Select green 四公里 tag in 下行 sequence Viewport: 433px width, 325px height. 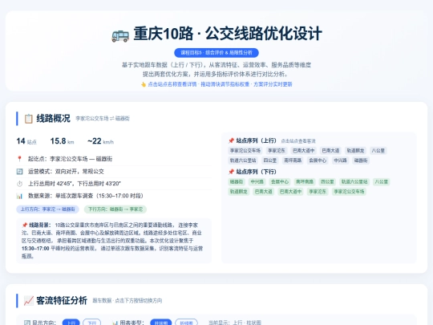click(x=327, y=181)
